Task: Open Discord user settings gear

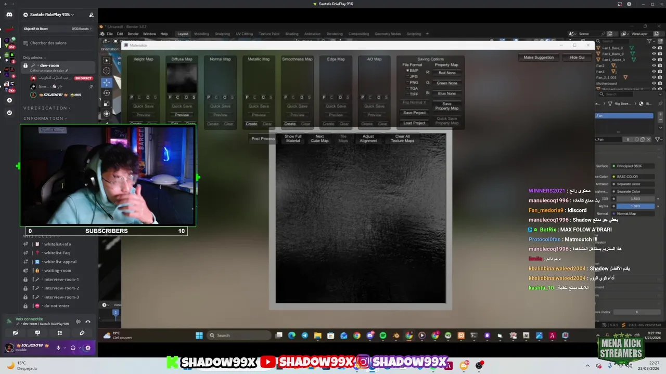Action: [87, 348]
